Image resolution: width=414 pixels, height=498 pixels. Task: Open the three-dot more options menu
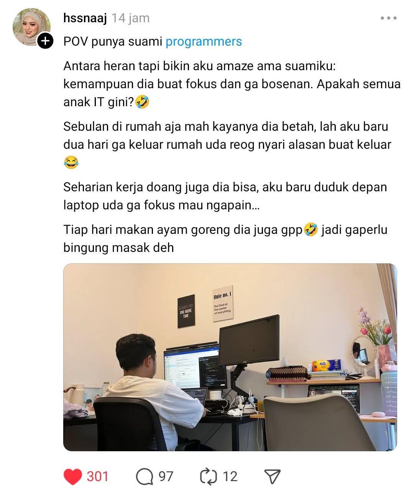(388, 18)
